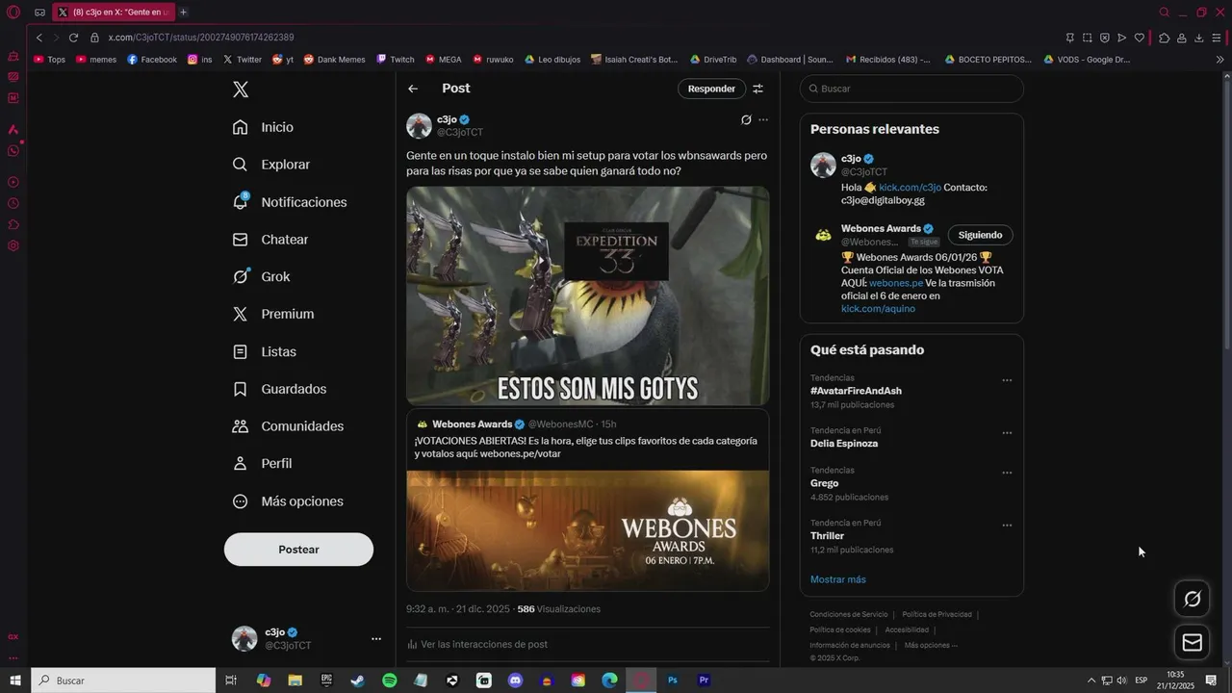The image size is (1232, 693).
Task: Open Notificaciones in the sidebar
Action: [x=289, y=202]
